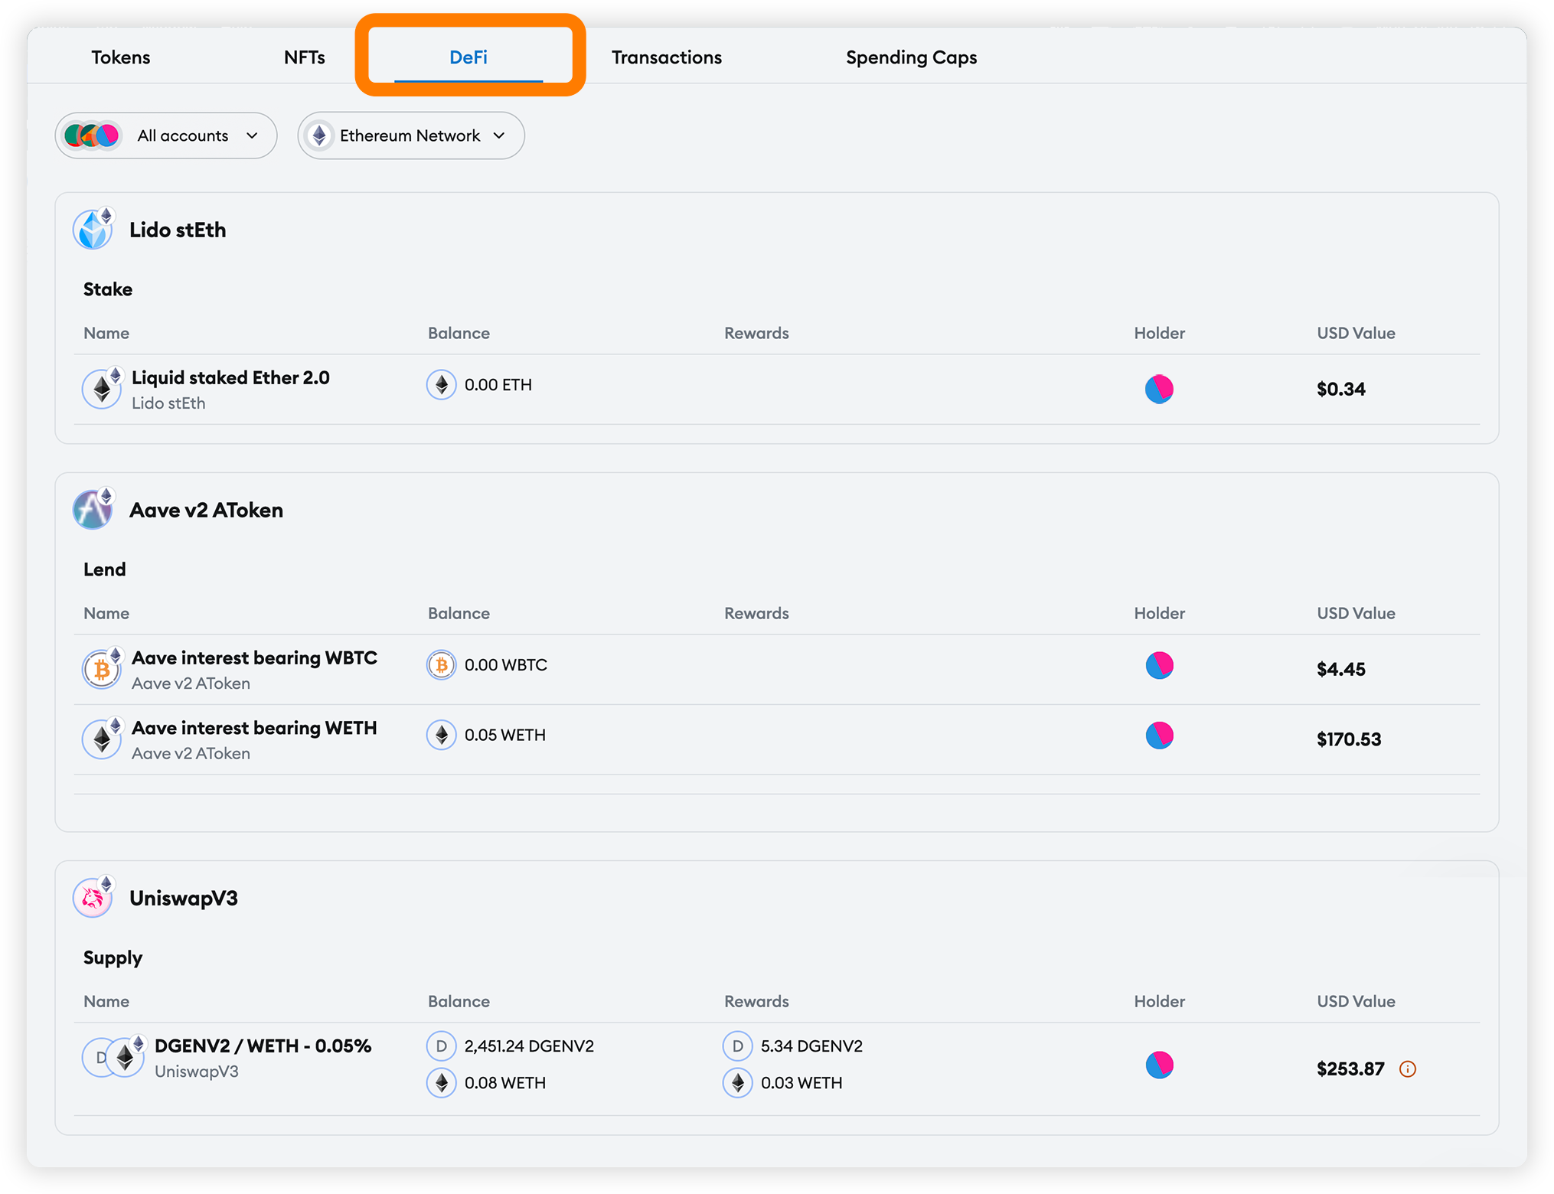This screenshot has width=1554, height=1194.
Task: Click the Liquid staked Ether 2.0 token icon
Action: pyautogui.click(x=103, y=388)
